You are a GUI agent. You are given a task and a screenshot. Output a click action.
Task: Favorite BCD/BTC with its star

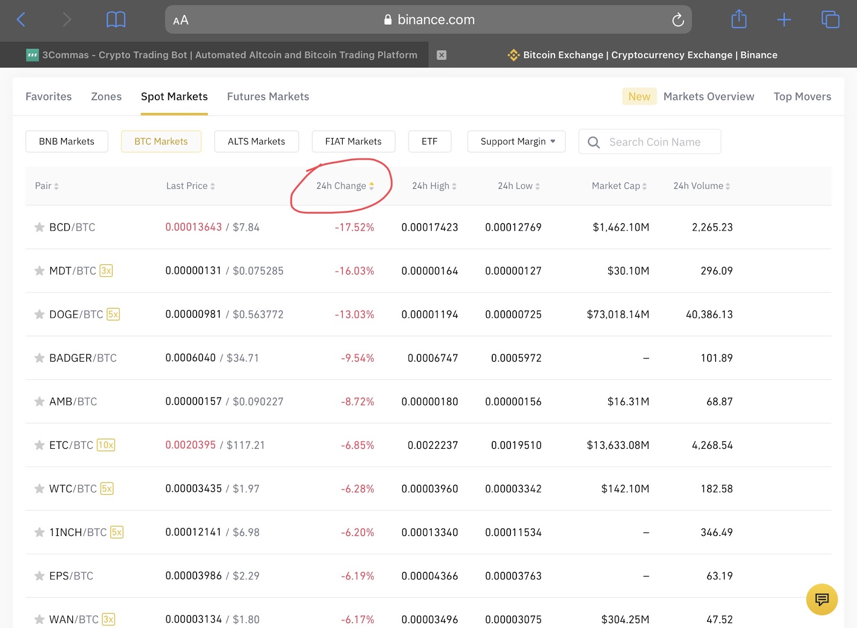[x=39, y=227]
